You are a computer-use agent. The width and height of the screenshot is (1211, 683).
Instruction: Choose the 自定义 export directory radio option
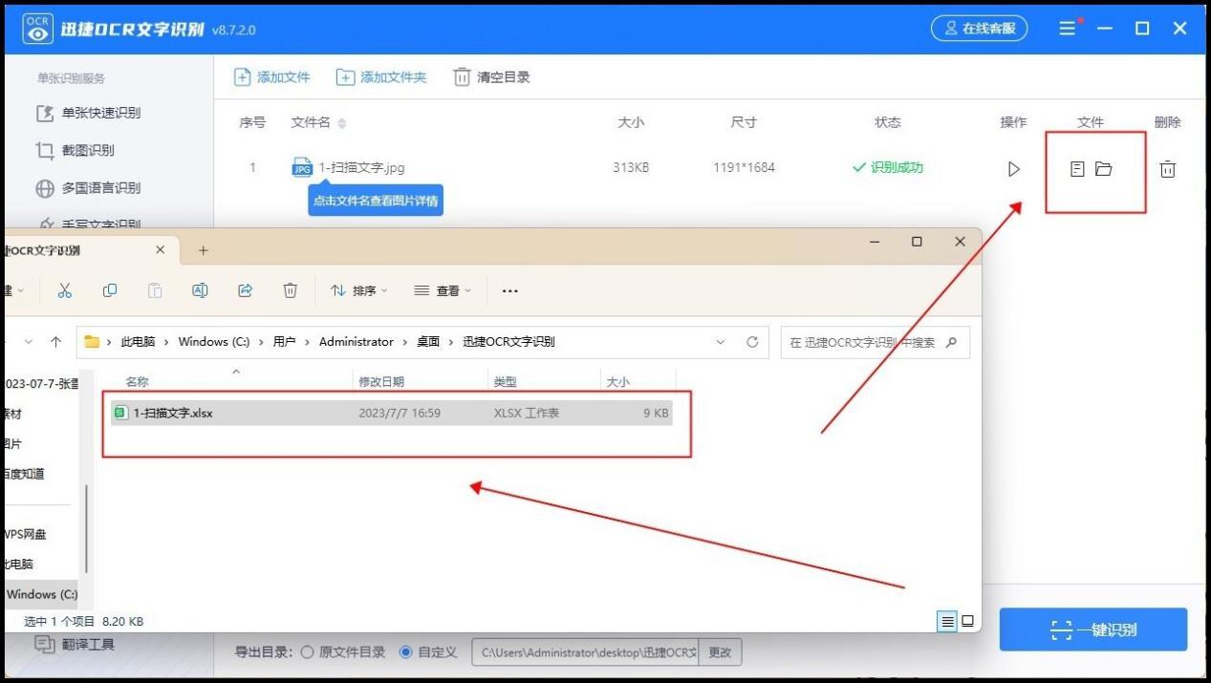pyautogui.click(x=428, y=652)
